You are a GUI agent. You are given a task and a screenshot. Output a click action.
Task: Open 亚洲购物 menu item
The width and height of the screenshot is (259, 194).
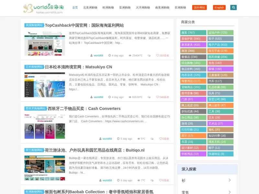[x=125, y=7]
